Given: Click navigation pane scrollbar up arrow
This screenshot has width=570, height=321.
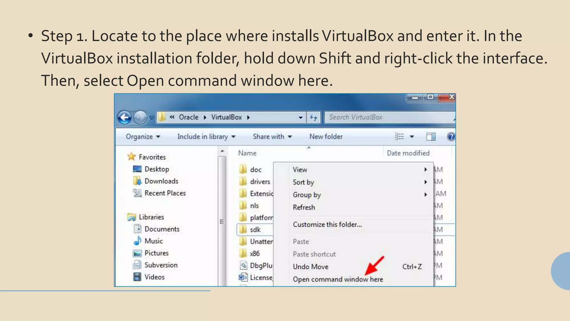Looking at the screenshot, I should tap(222, 151).
